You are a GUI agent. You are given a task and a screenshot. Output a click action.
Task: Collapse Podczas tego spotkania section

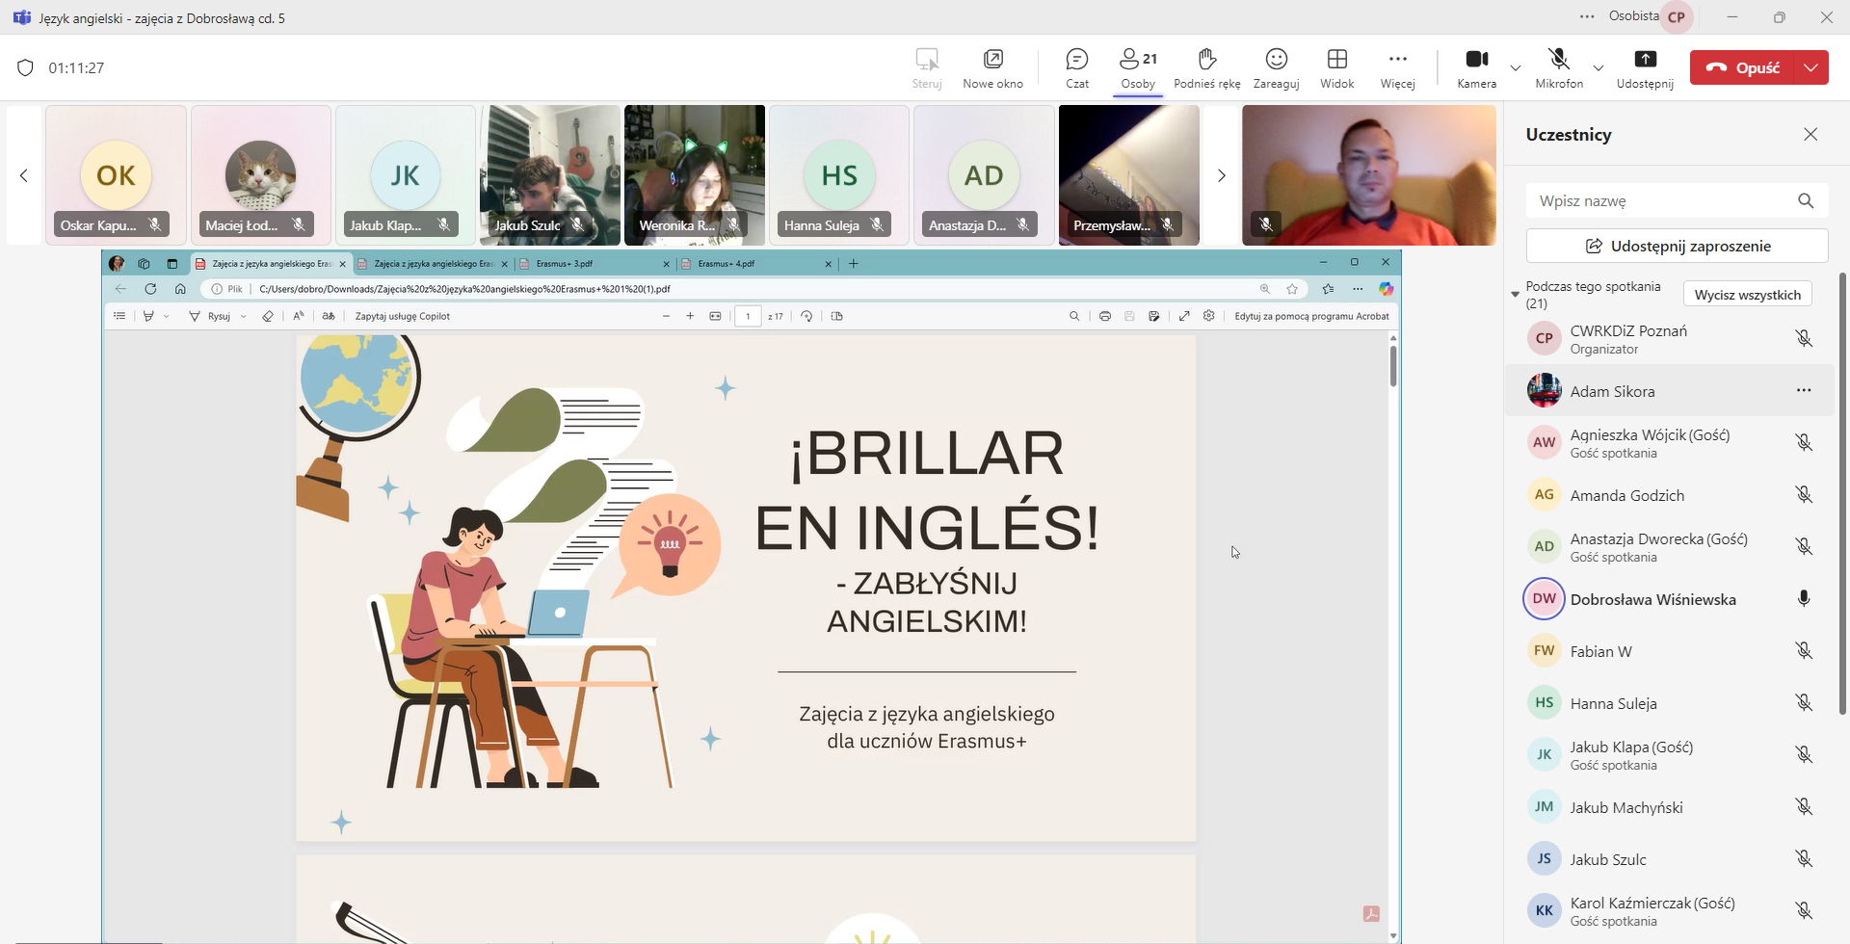1515,293
